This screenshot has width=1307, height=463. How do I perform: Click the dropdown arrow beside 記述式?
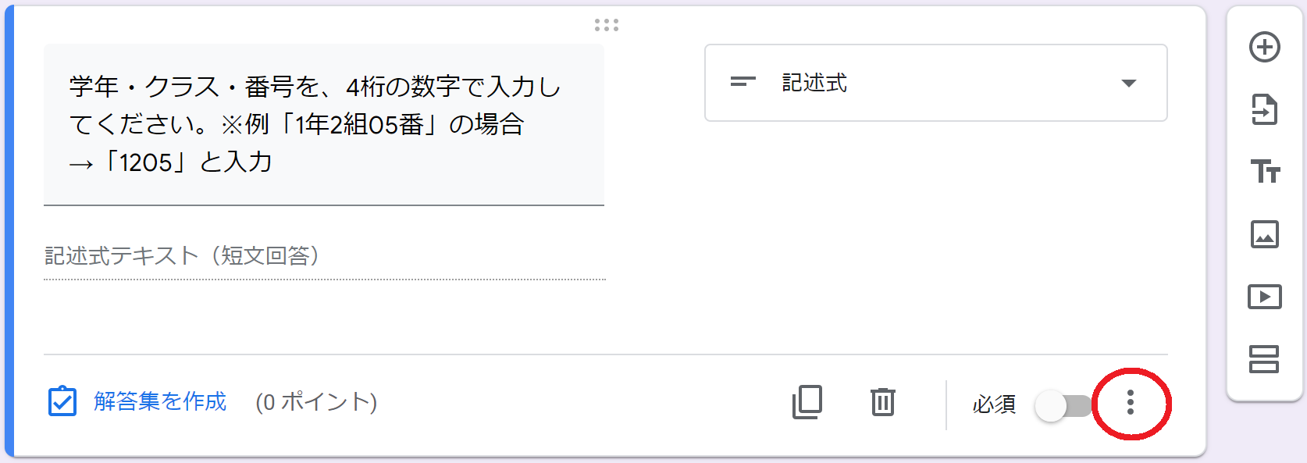tap(1128, 84)
